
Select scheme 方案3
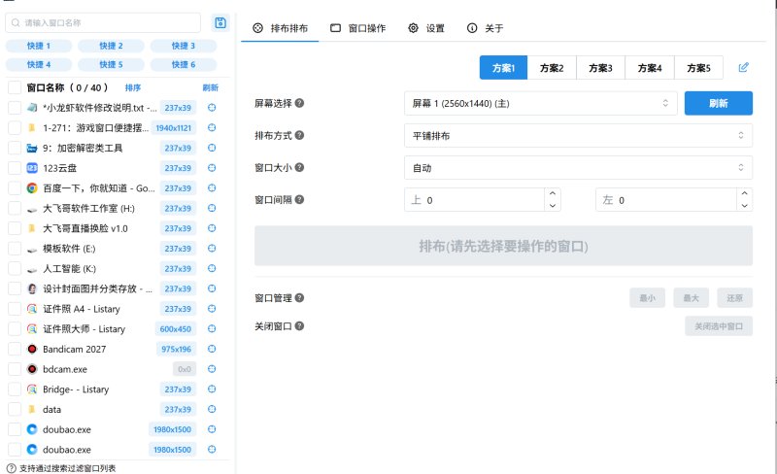600,68
